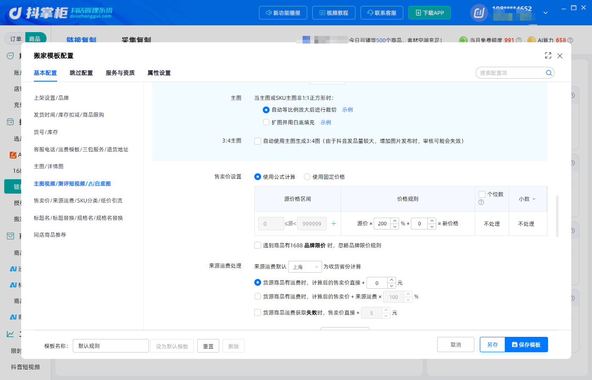The image size is (592, 380).
Task: Click the 抖掌柜 logo
Action: pyautogui.click(x=61, y=13)
